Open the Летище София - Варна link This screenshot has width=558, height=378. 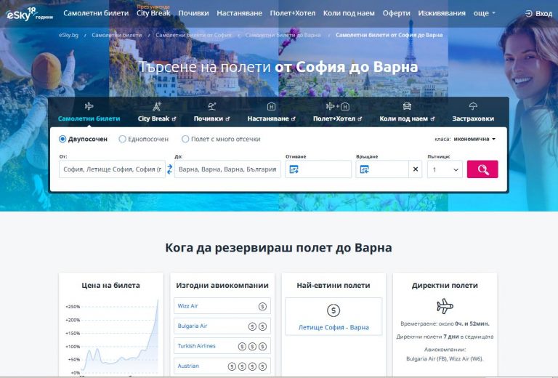point(333,327)
